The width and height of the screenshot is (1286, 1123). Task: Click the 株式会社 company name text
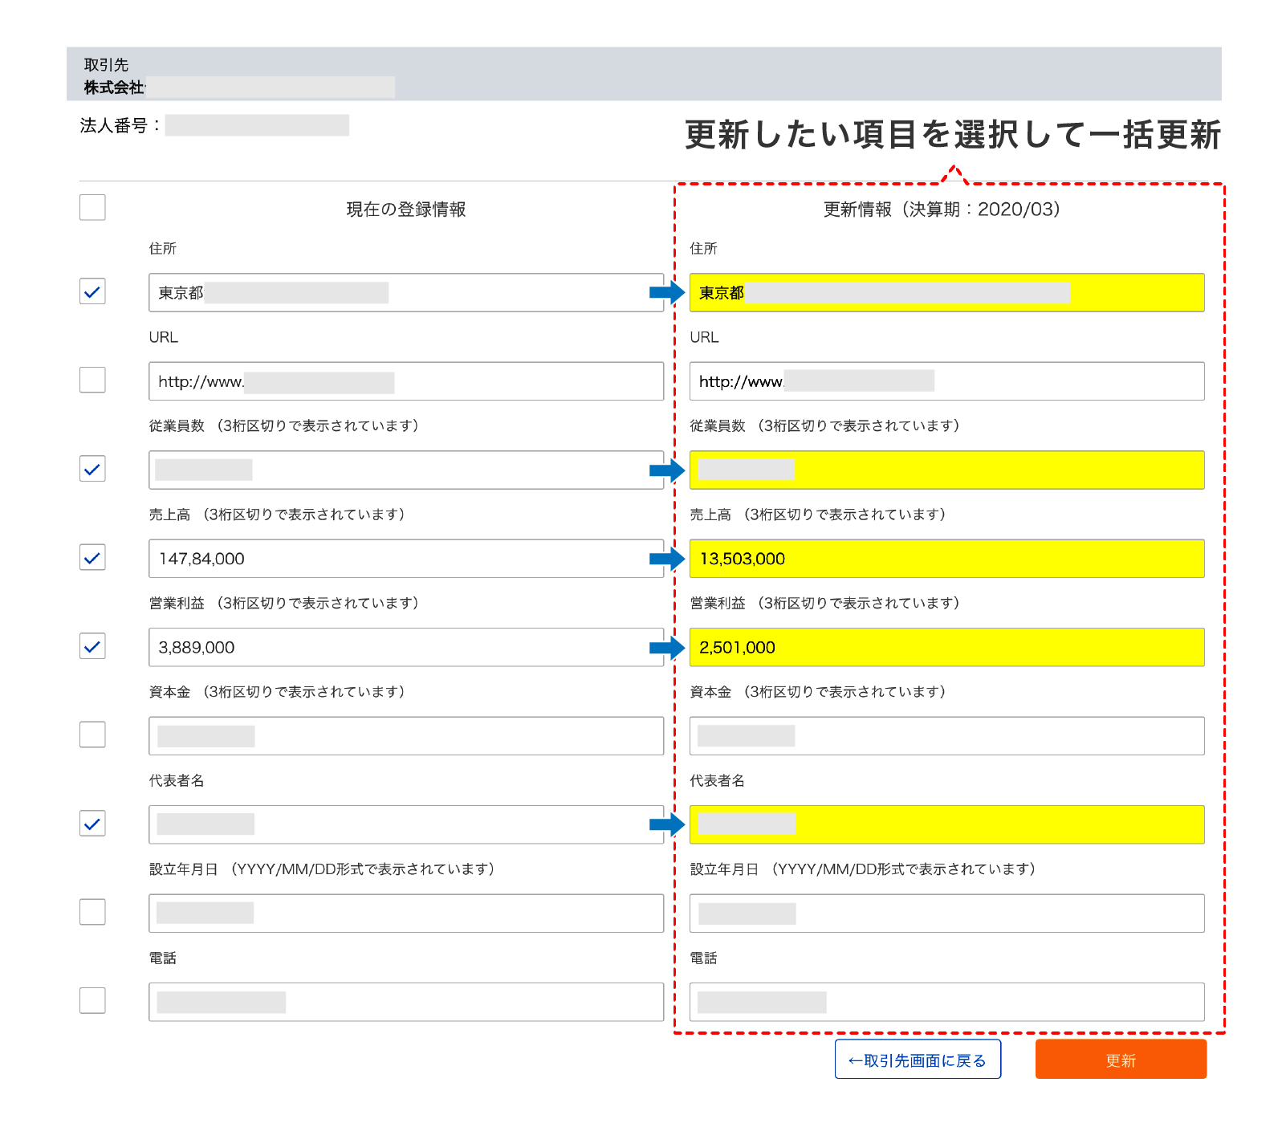(x=114, y=87)
